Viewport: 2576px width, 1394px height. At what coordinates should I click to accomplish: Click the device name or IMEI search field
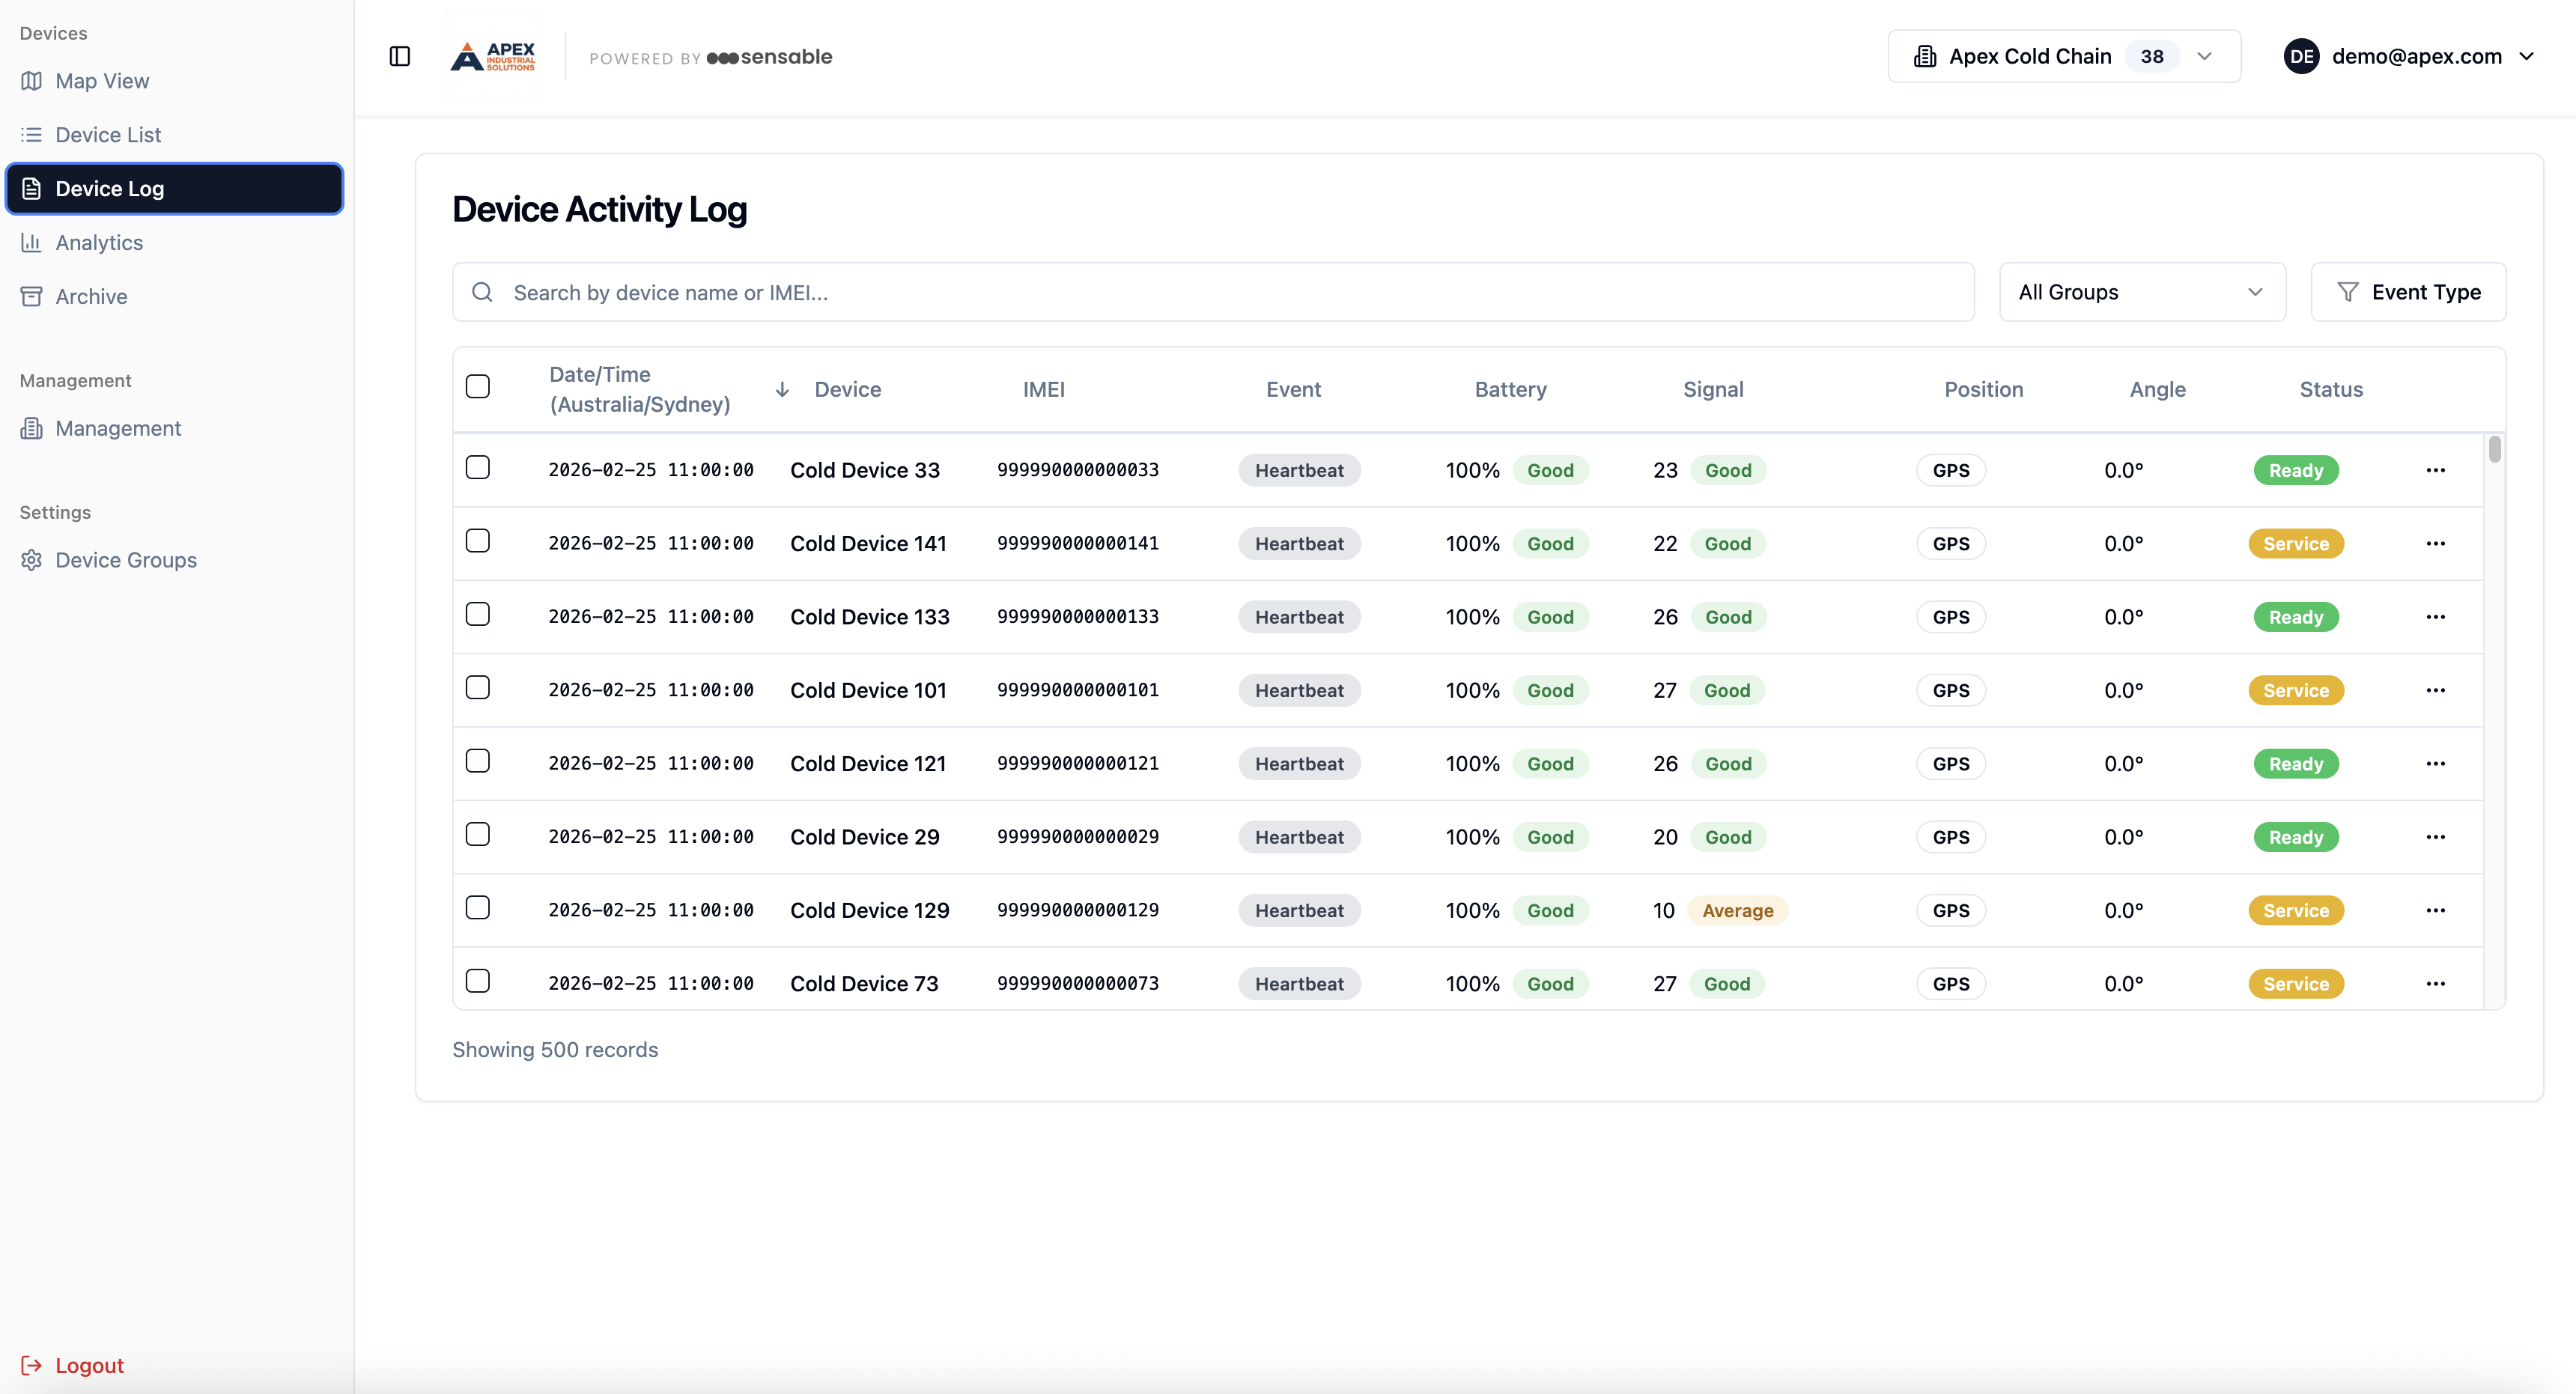pyautogui.click(x=1212, y=292)
